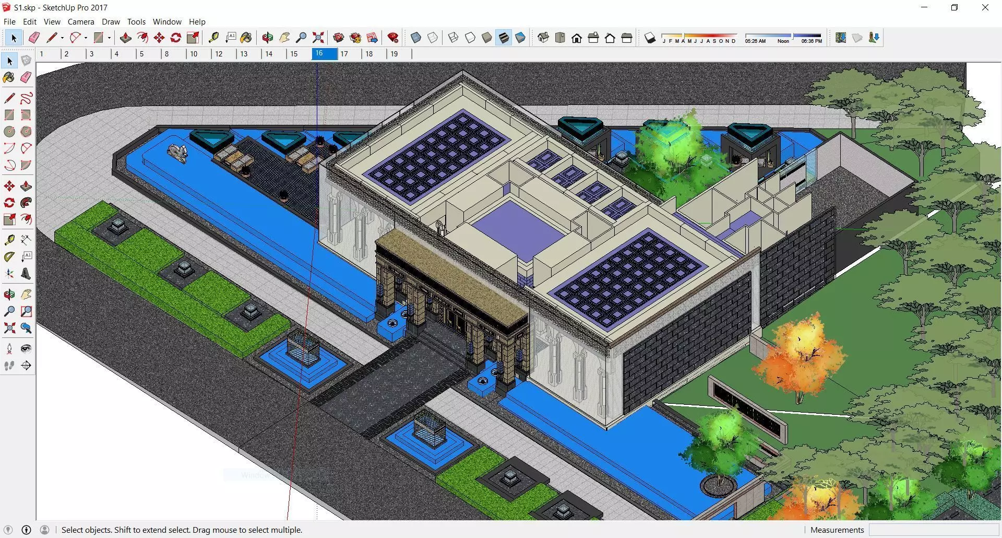Select the Look Around eye tool
Image resolution: width=1002 pixels, height=538 pixels.
tap(26, 349)
